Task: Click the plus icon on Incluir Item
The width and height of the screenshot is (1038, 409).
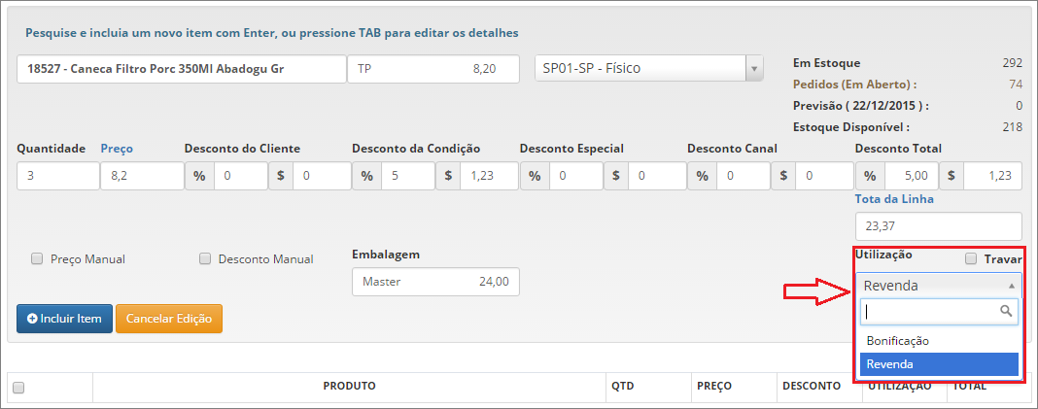Action: click(32, 319)
